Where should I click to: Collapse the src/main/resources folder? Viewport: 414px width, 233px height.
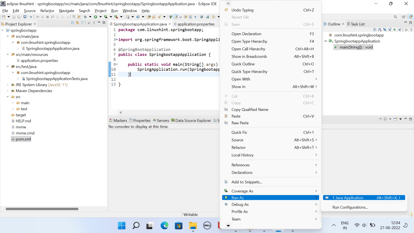coord(8,54)
